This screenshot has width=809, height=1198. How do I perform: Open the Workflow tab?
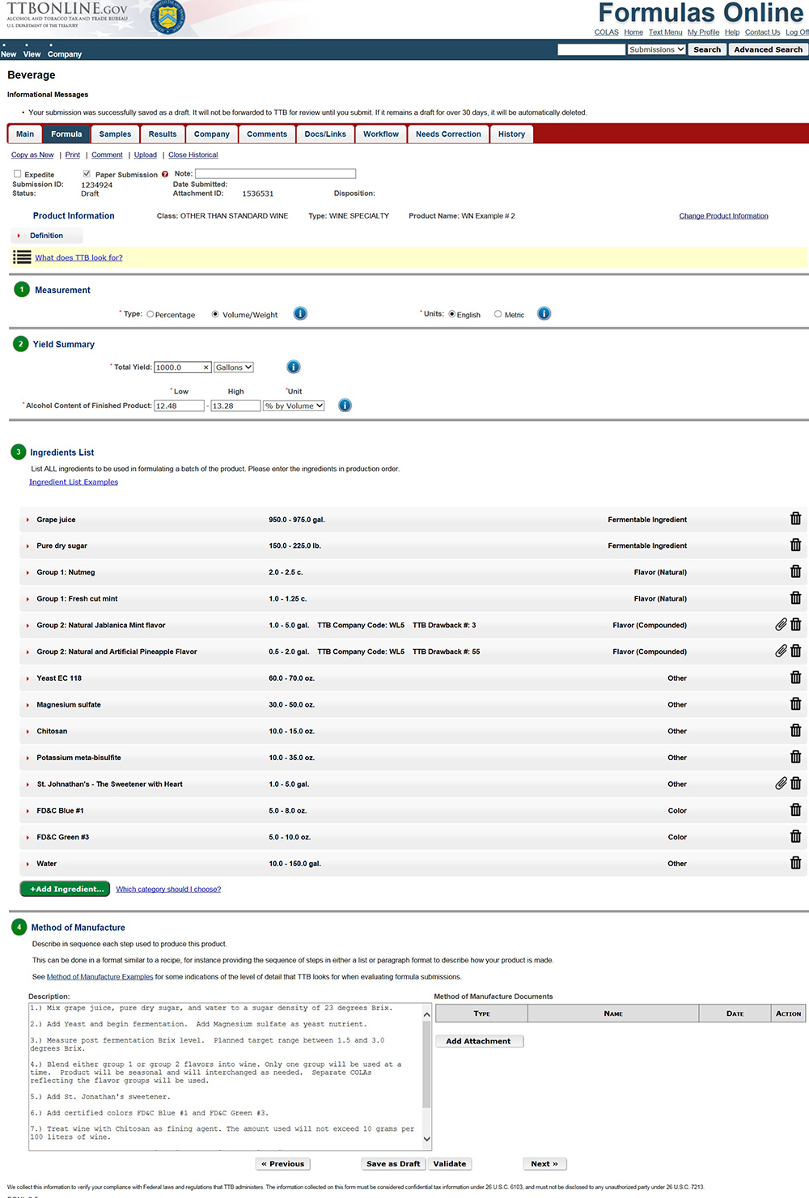pos(381,134)
